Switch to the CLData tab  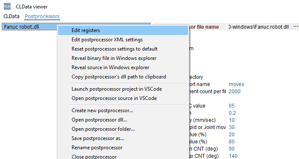(11, 16)
